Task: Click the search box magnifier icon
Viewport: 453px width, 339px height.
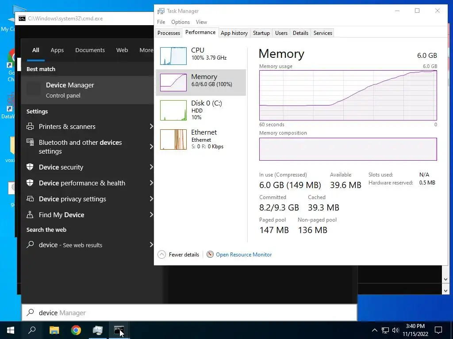Action: (30, 313)
